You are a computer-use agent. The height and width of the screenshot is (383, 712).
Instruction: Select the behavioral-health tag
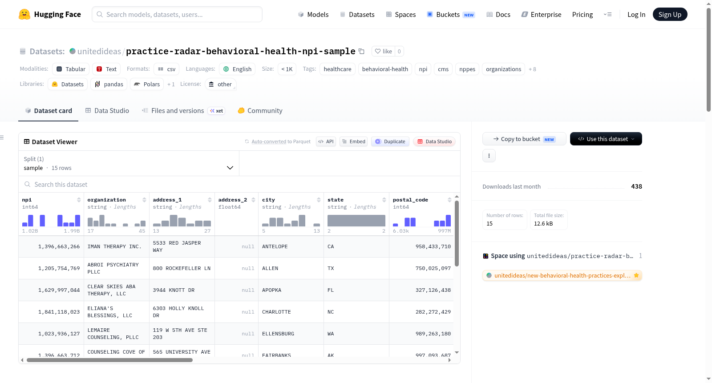pos(385,69)
